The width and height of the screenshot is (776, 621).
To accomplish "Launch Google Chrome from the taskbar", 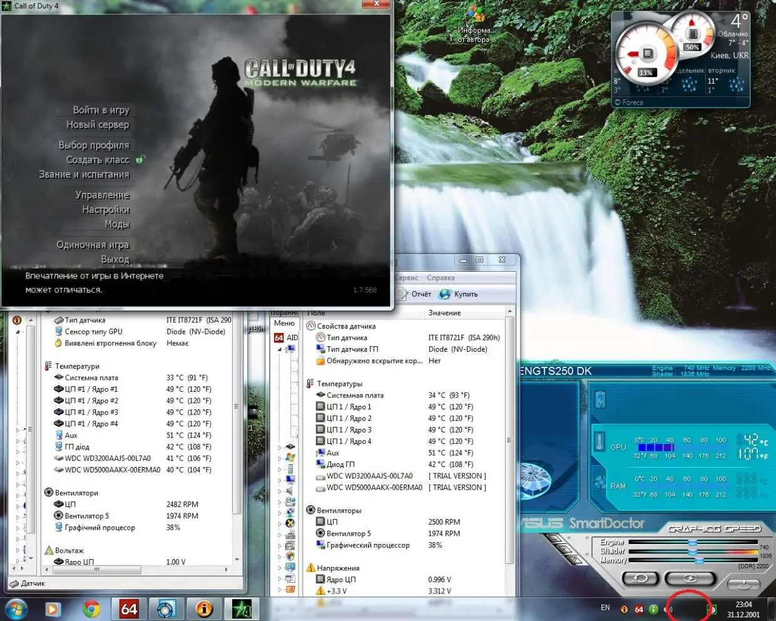I will point(91,608).
